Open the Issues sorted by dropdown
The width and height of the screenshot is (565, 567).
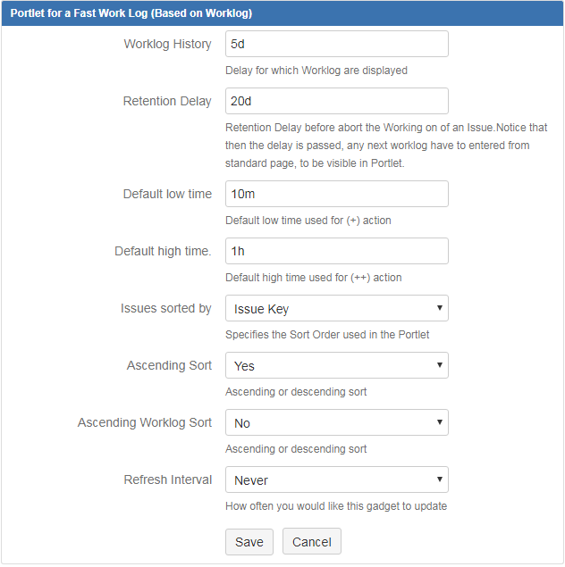coord(336,308)
